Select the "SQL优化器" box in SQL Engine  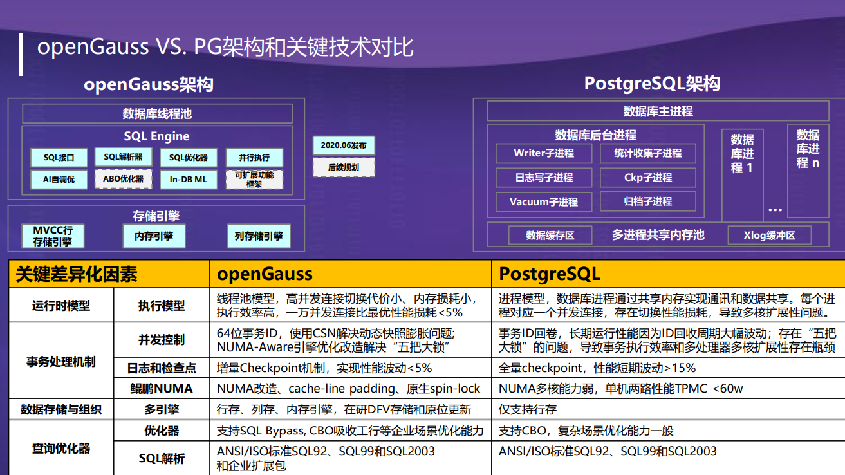(189, 158)
